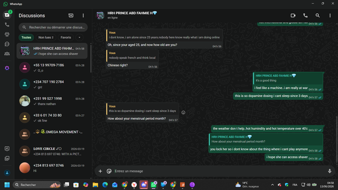Click the attach plus icon
338x190 pixels.
[100, 171]
